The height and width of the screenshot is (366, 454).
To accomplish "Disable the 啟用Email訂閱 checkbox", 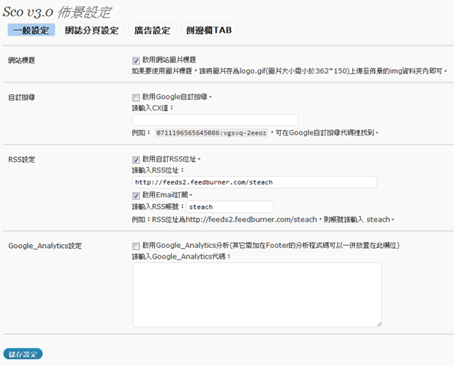I will 136,195.
